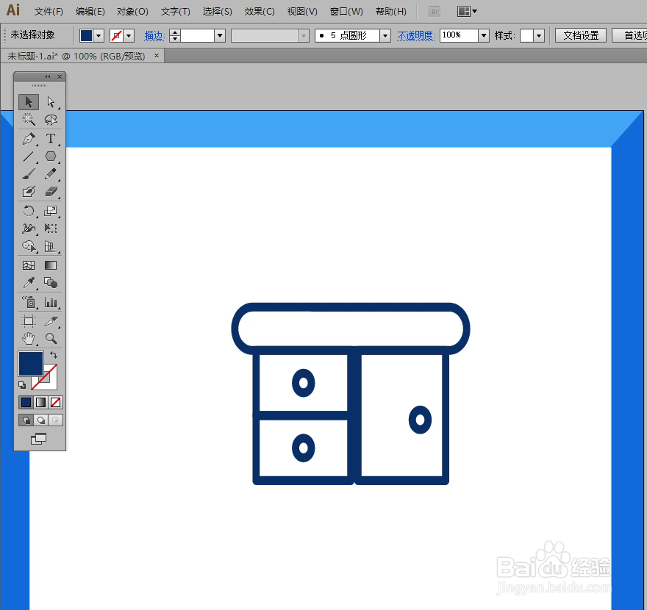The width and height of the screenshot is (647, 610).
Task: Collapse the toolbox panel double arrows
Action: click(48, 76)
